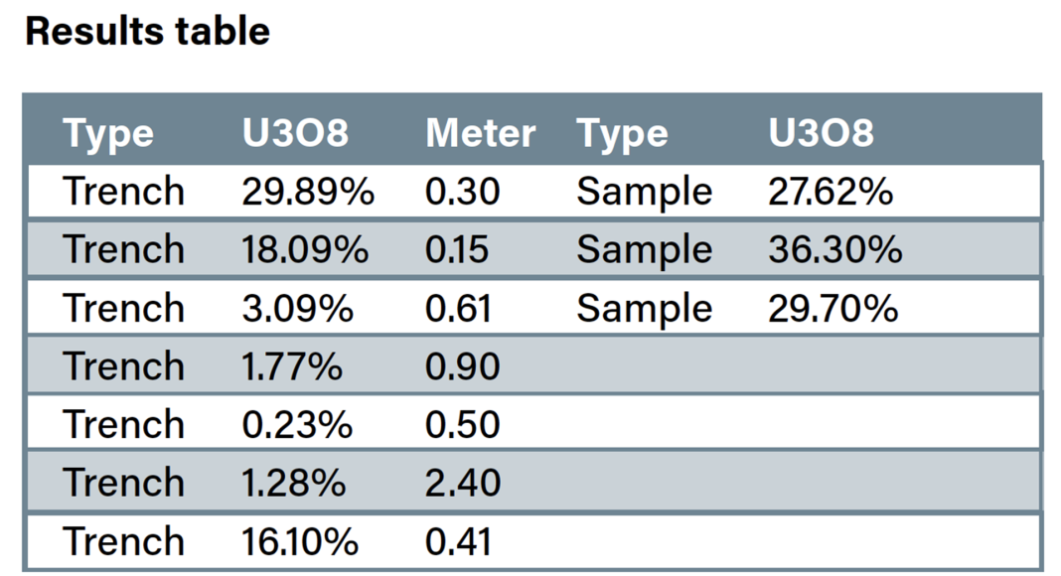
Task: Click the 36.30% sample result
Action: [834, 249]
